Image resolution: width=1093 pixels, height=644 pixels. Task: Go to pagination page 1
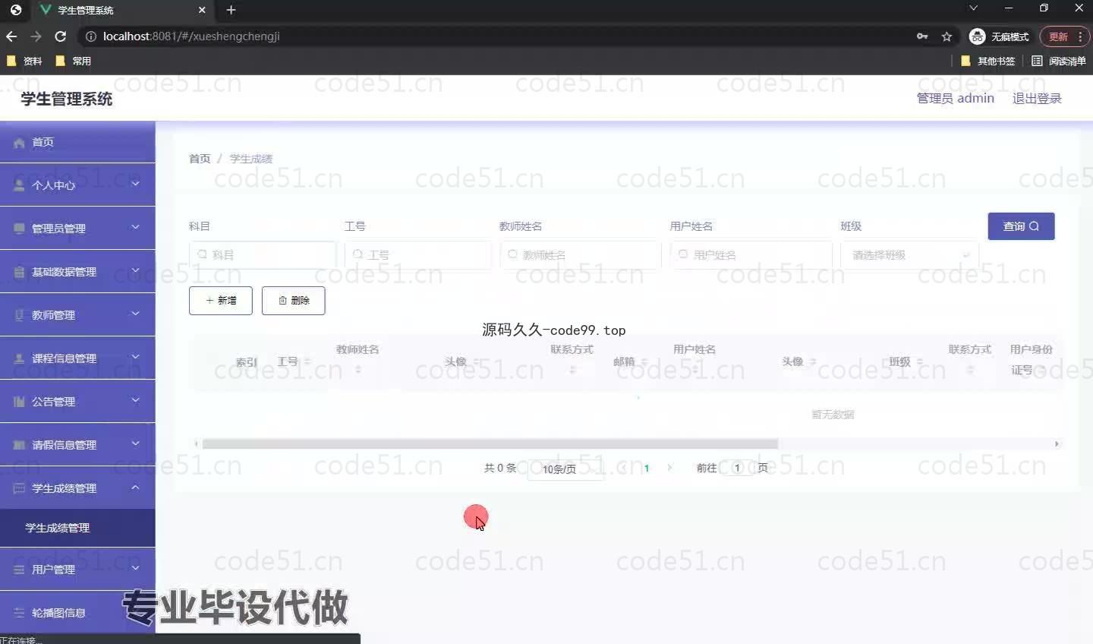[647, 468]
